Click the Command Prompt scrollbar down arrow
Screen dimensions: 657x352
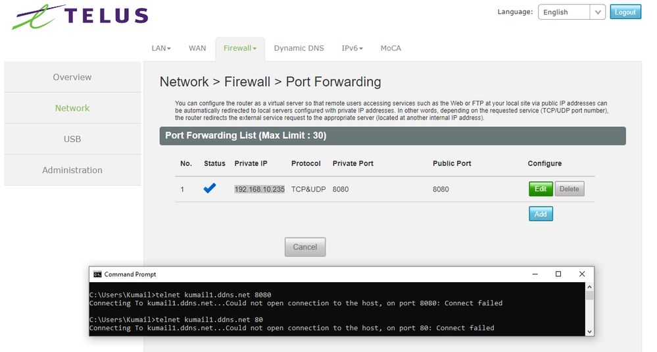[x=589, y=331]
